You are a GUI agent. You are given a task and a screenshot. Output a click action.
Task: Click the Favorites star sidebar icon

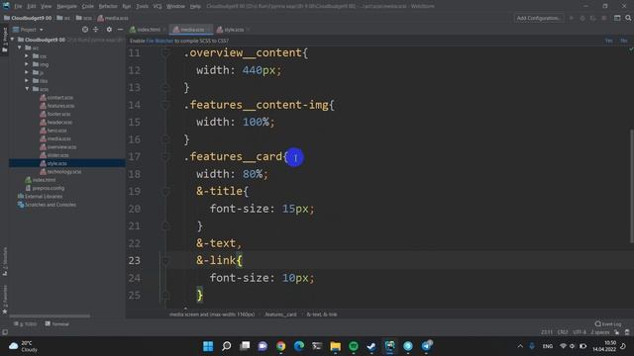(x=5, y=311)
